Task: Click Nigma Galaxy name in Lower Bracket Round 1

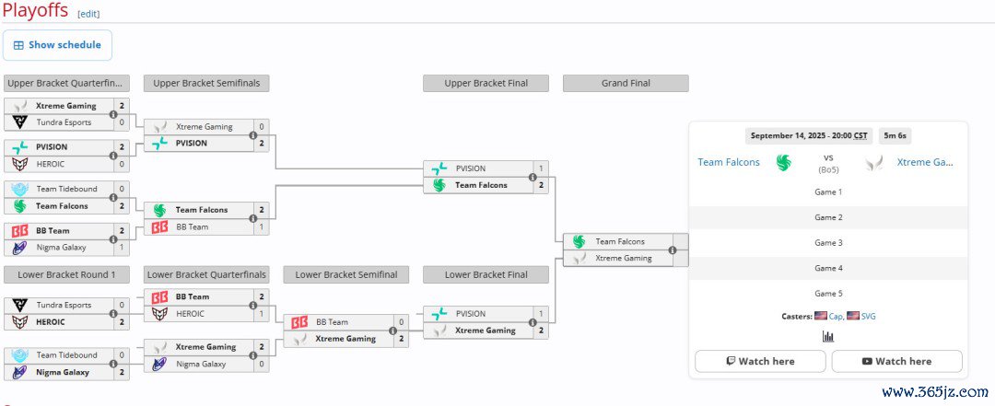Action: click(x=63, y=372)
